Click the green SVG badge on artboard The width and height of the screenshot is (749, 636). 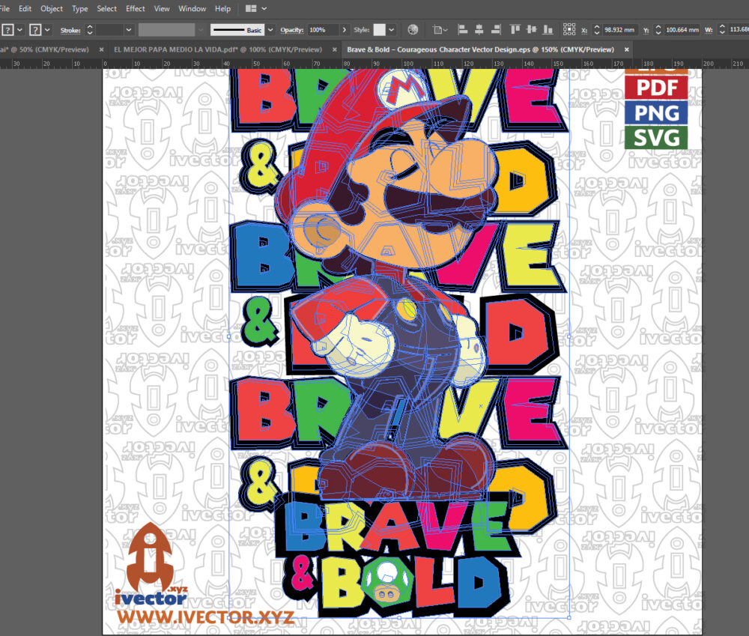point(656,138)
